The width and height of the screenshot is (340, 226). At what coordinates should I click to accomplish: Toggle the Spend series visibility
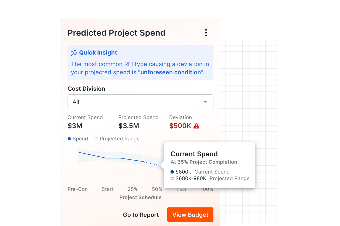click(78, 139)
